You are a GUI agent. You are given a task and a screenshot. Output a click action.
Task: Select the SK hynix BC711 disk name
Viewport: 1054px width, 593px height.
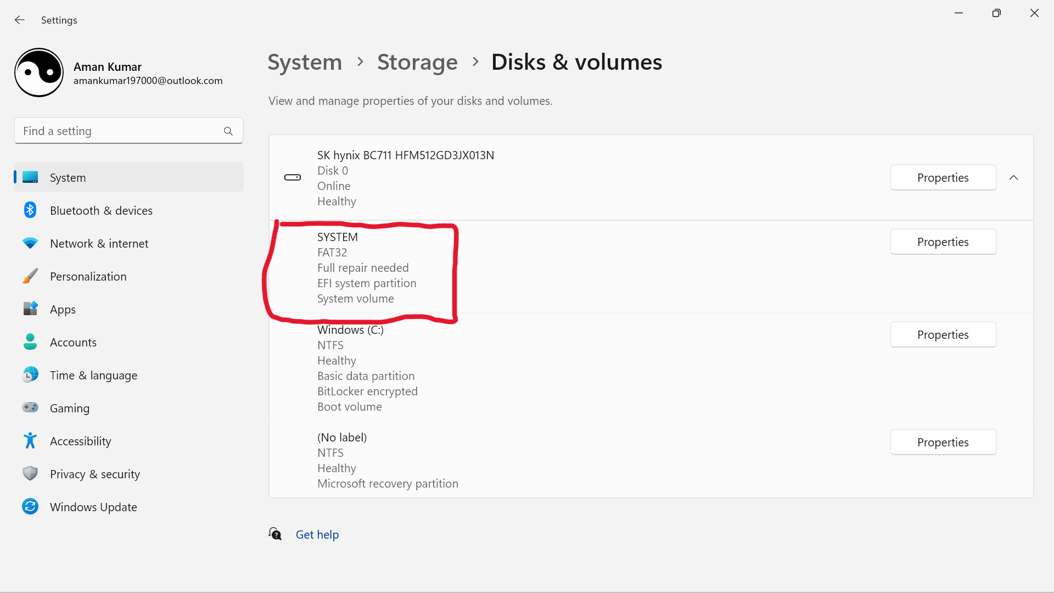[x=406, y=155]
